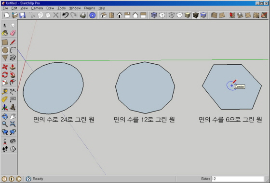Screen dimensions: 270x183
Task: Click the Make Component tool icon
Action: click(13, 26)
